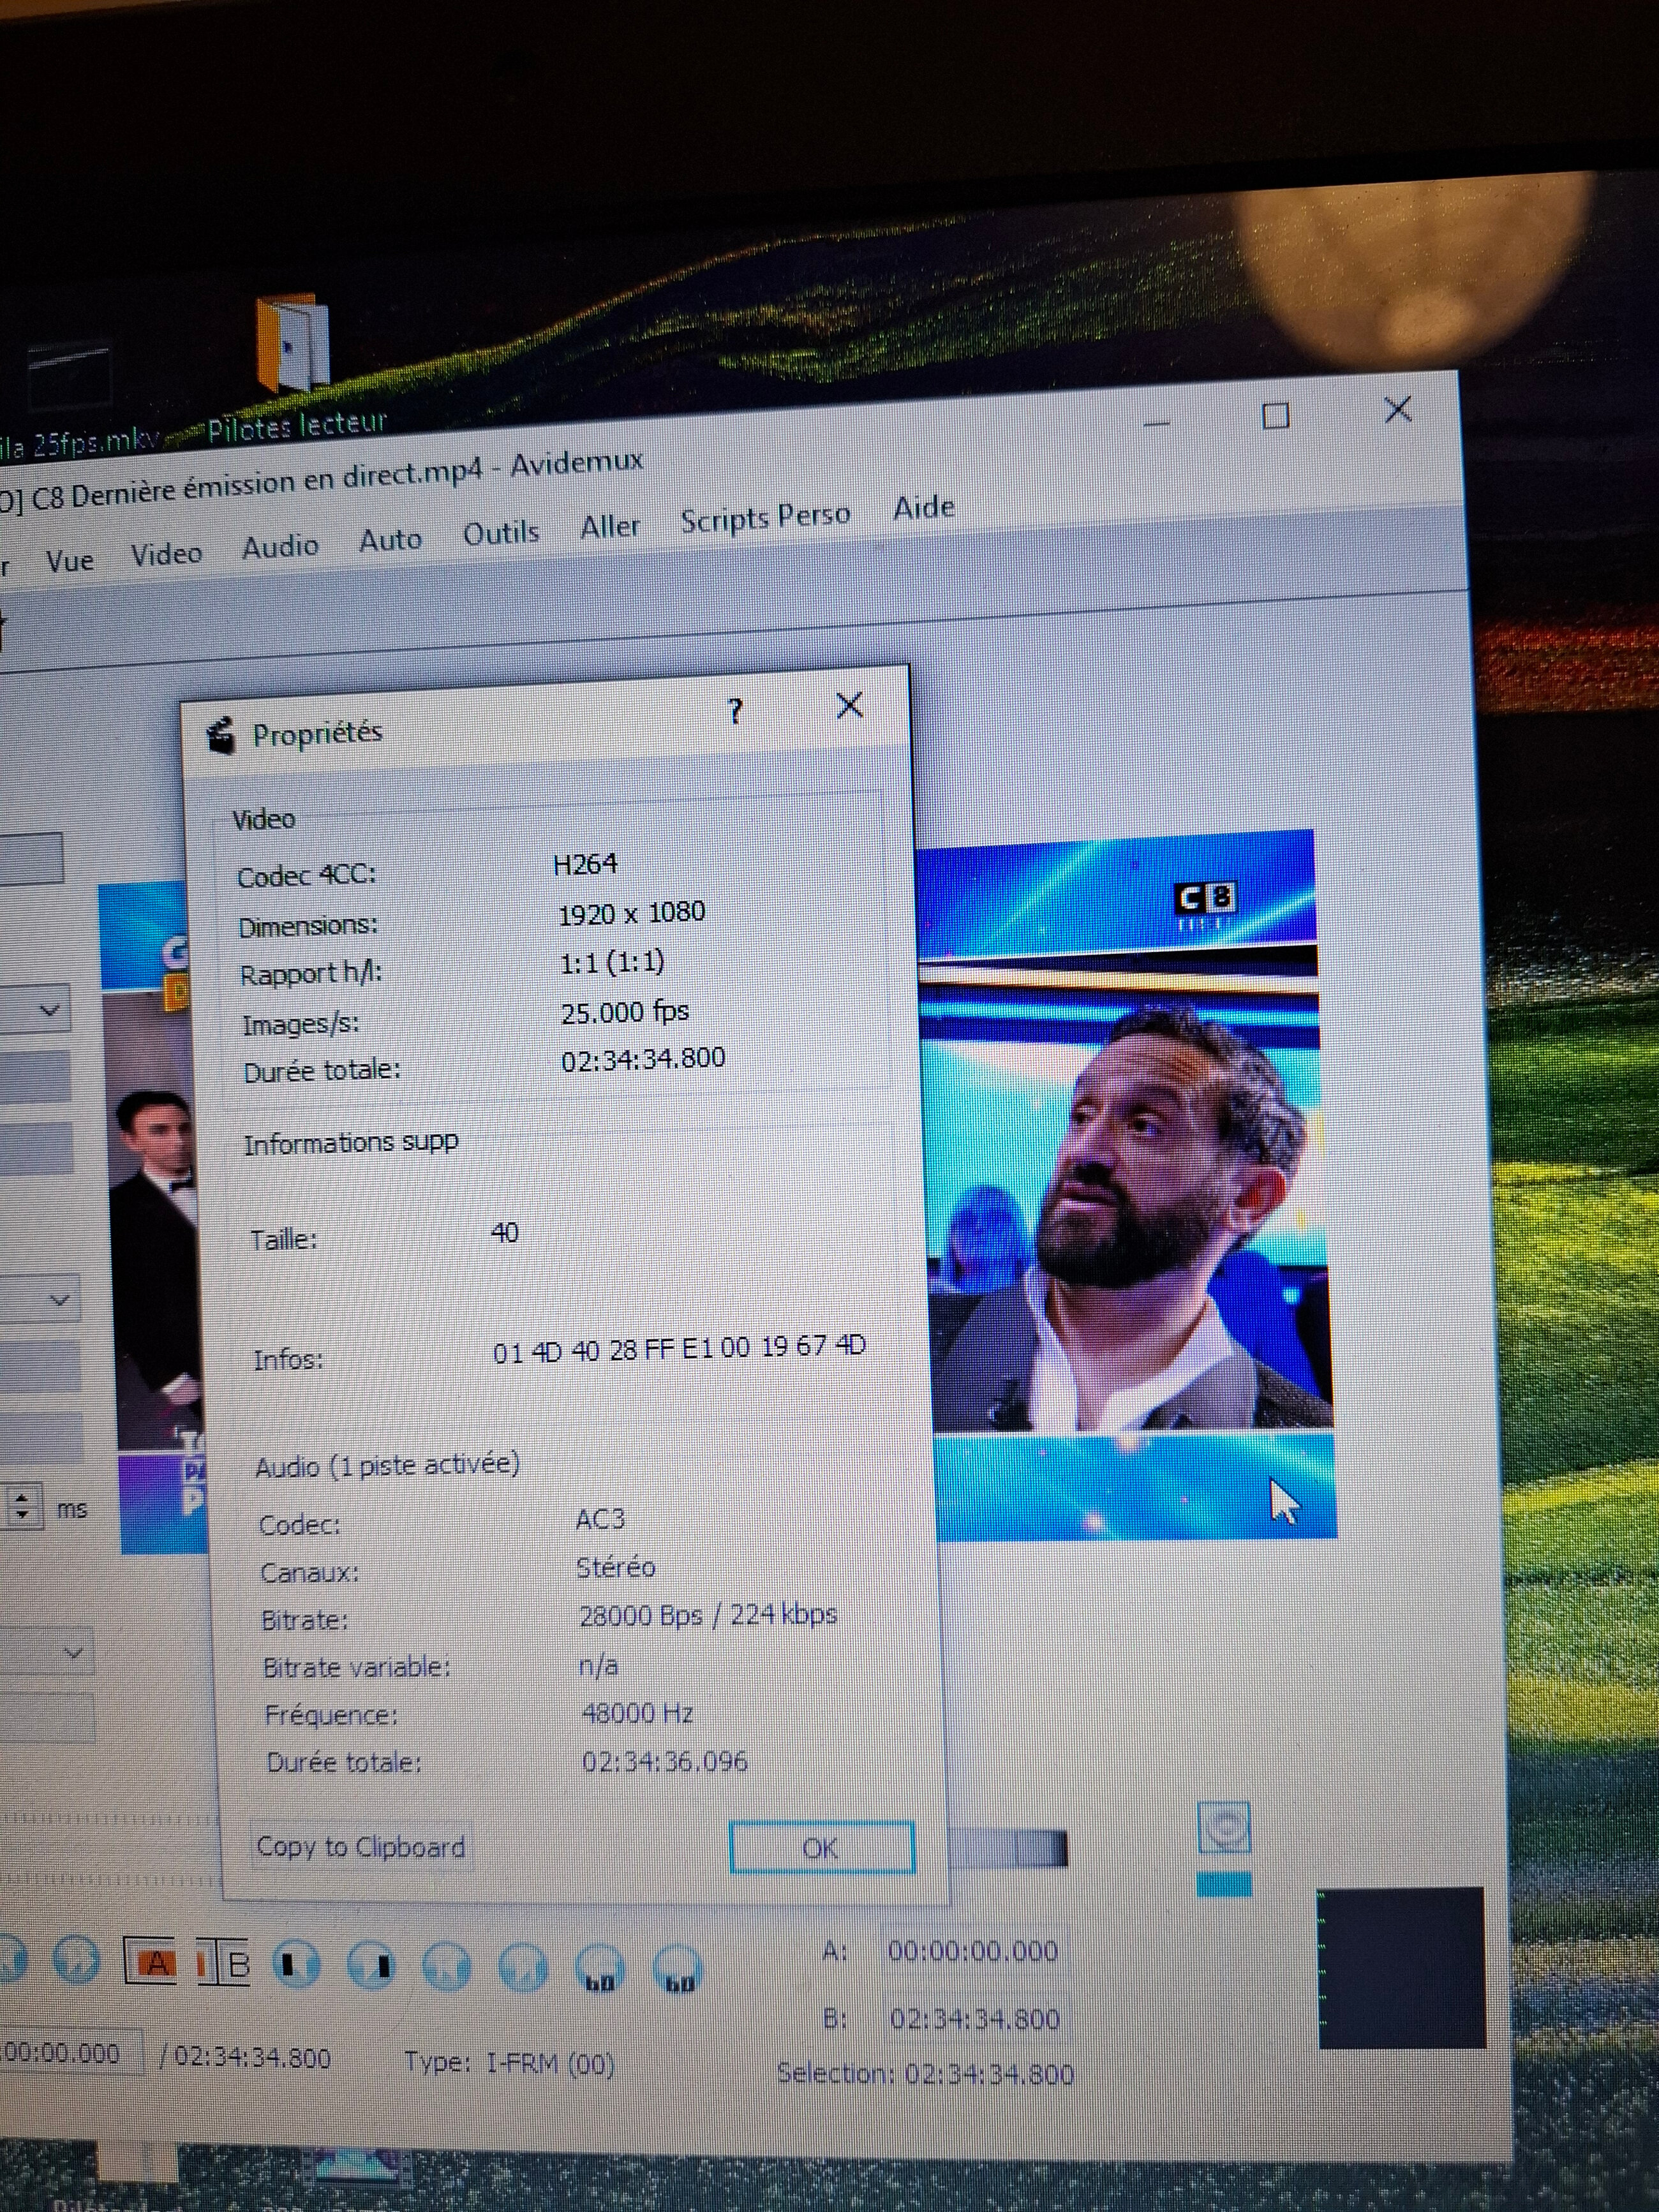Close the Avidemux window

click(1397, 409)
